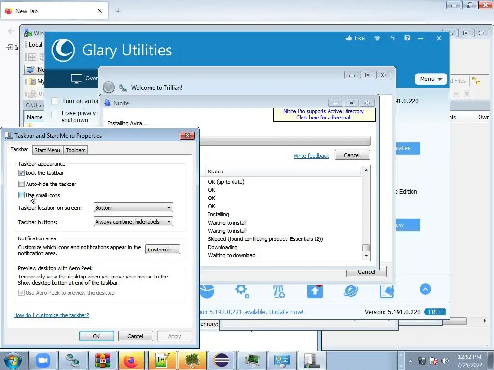Uncheck Lock the taskbar
Viewport: 494px width, 370px height.
tap(21, 173)
